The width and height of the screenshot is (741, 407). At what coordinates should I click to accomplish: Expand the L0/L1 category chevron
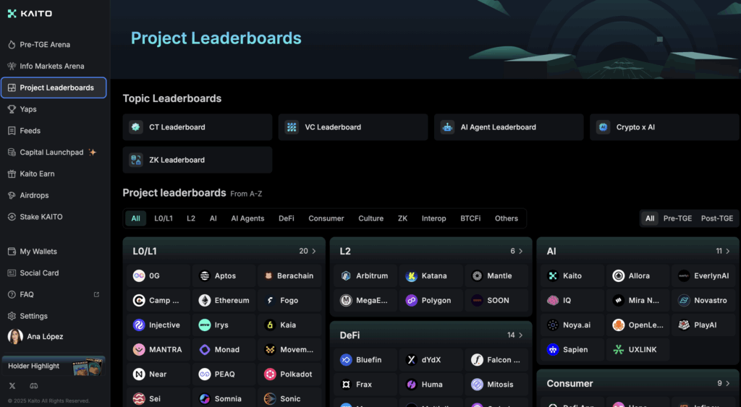[314, 252]
